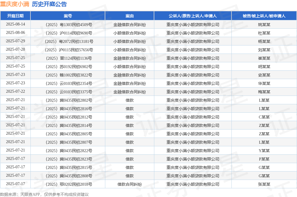Click defendant name 崔某某
This screenshot has width=297, height=197.
click(x=264, y=58)
